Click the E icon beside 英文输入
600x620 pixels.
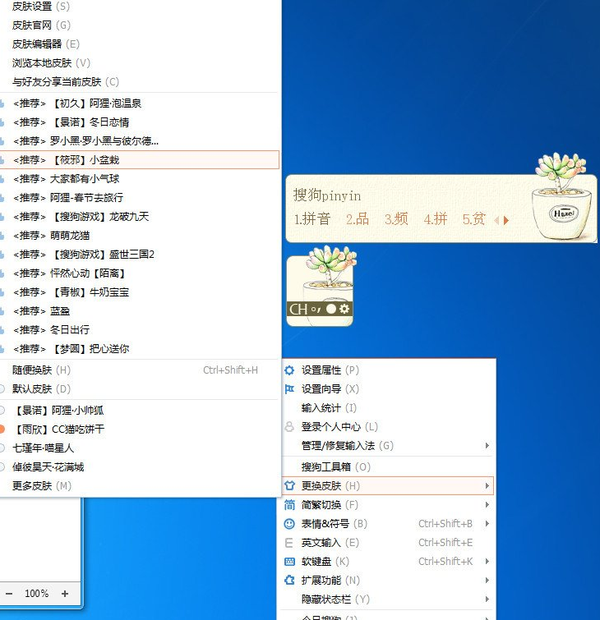(x=289, y=543)
